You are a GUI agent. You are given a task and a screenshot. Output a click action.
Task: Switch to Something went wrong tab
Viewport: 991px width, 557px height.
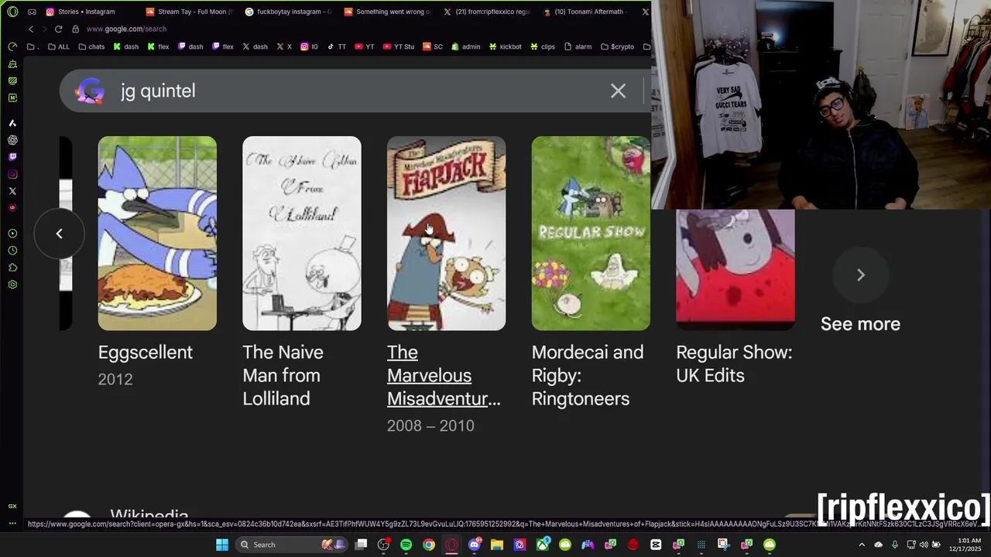tap(388, 12)
